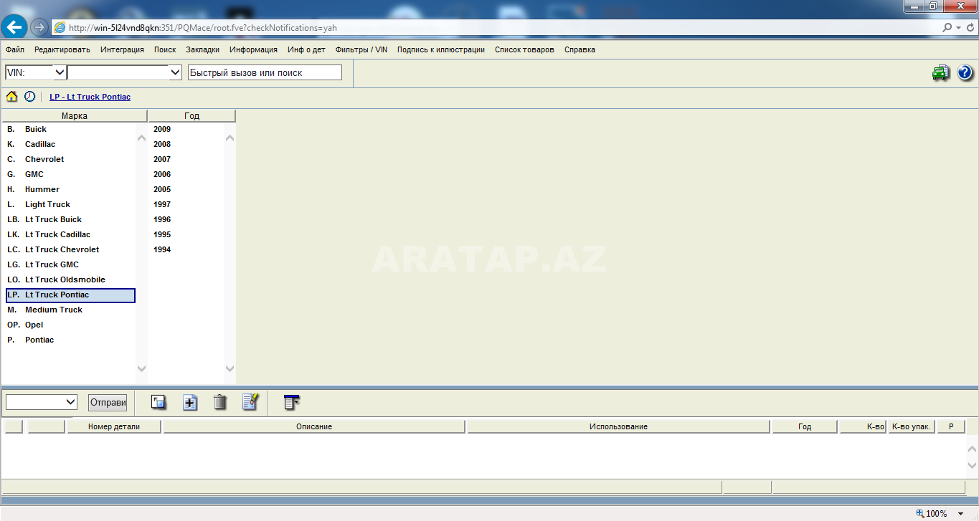Click the make list scroll-down arrow

click(141, 368)
